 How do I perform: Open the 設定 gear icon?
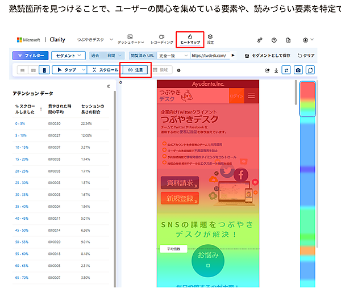(210, 39)
